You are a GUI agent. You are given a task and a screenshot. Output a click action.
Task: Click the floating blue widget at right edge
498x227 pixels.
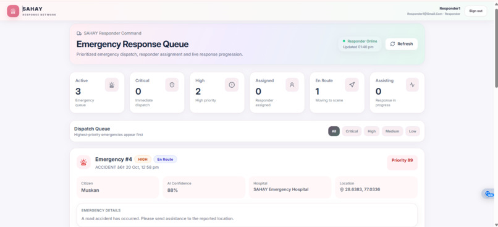pyautogui.click(x=489, y=194)
